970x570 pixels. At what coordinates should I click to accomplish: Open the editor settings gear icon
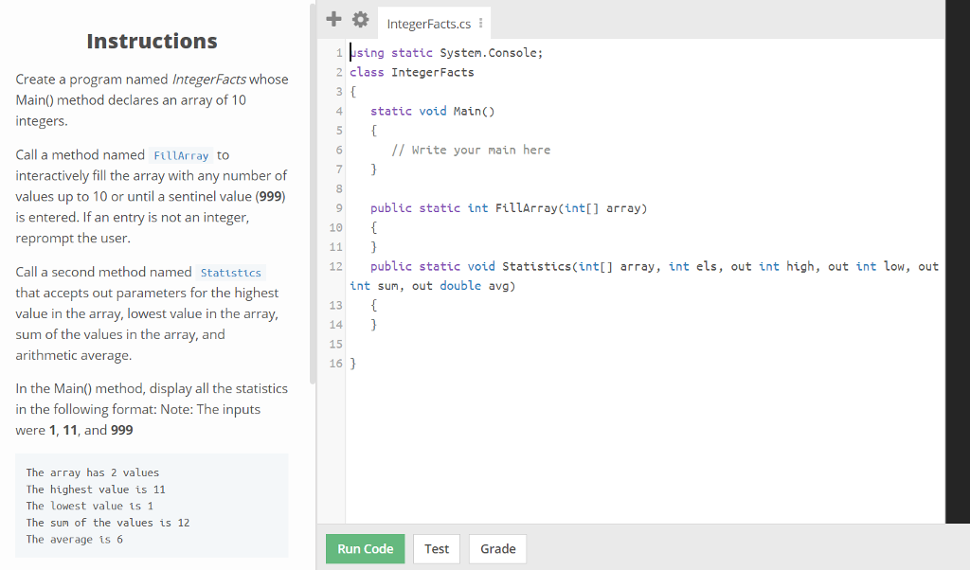[x=361, y=18]
